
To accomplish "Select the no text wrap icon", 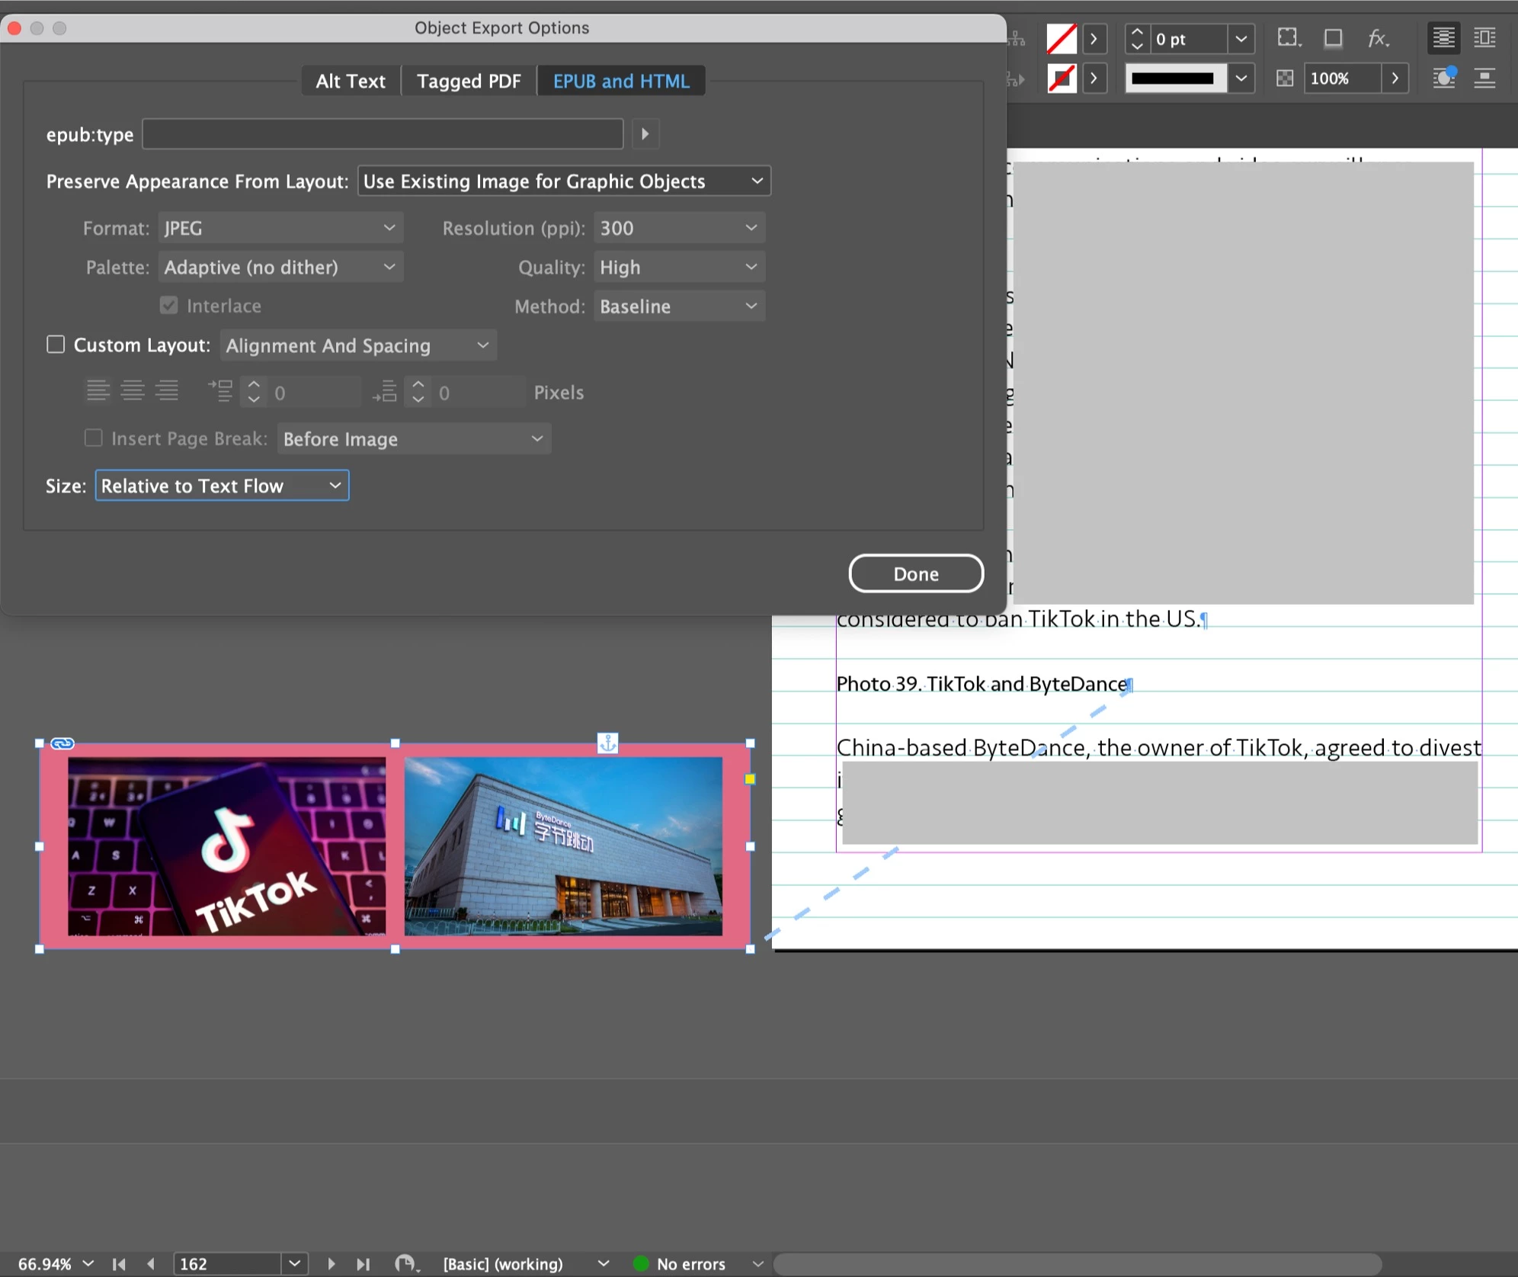I will (1443, 38).
